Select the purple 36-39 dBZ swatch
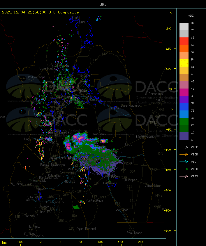Screen dimensions: 206x246 tap(184, 99)
